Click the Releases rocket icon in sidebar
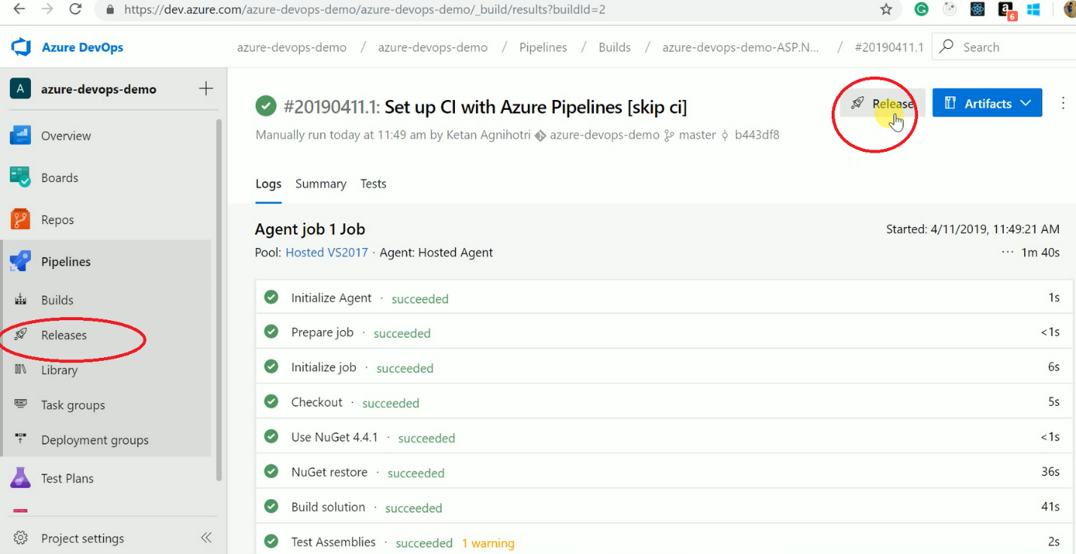 [x=21, y=335]
